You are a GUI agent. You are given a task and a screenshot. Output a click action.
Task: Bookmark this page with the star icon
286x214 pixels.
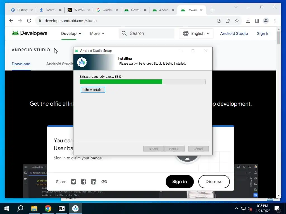pos(237,21)
